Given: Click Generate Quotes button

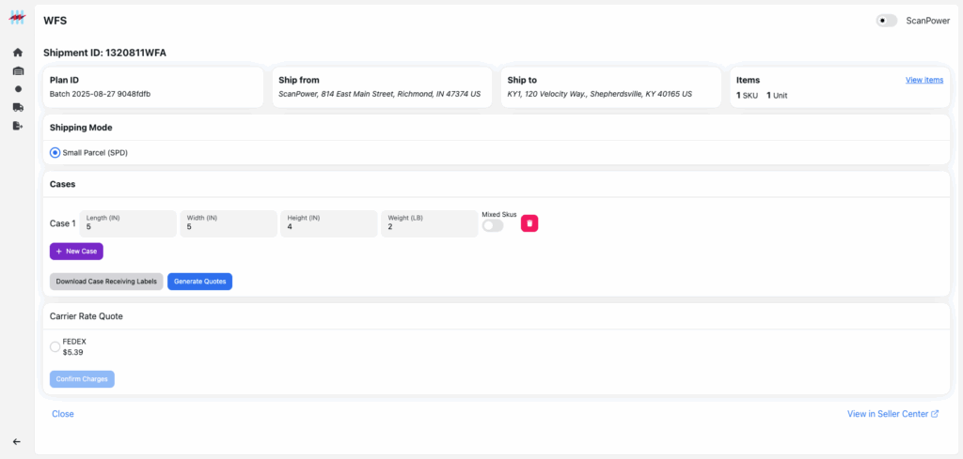Looking at the screenshot, I should click(x=199, y=282).
